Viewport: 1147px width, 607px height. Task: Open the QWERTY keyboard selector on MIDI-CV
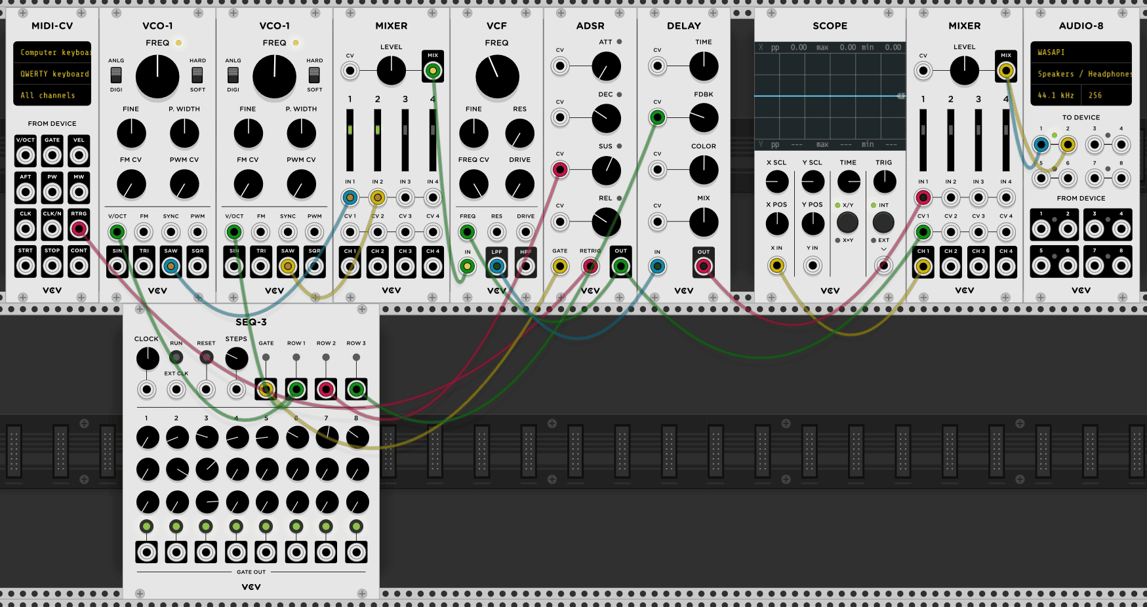click(52, 73)
